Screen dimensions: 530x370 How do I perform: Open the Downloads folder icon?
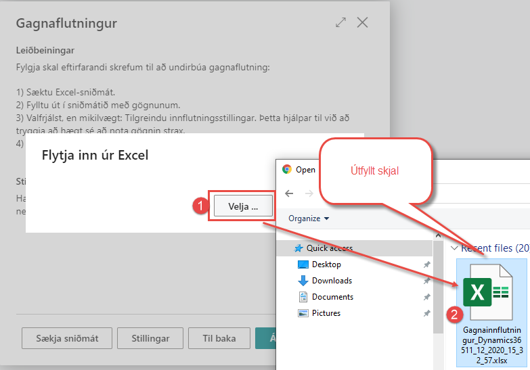pyautogui.click(x=303, y=281)
